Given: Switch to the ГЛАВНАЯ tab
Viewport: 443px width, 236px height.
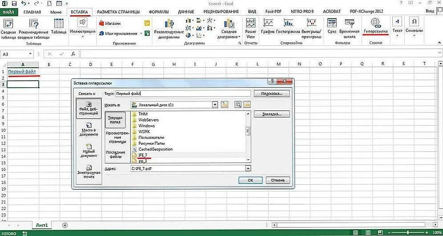Looking at the screenshot, I should coord(32,12).
